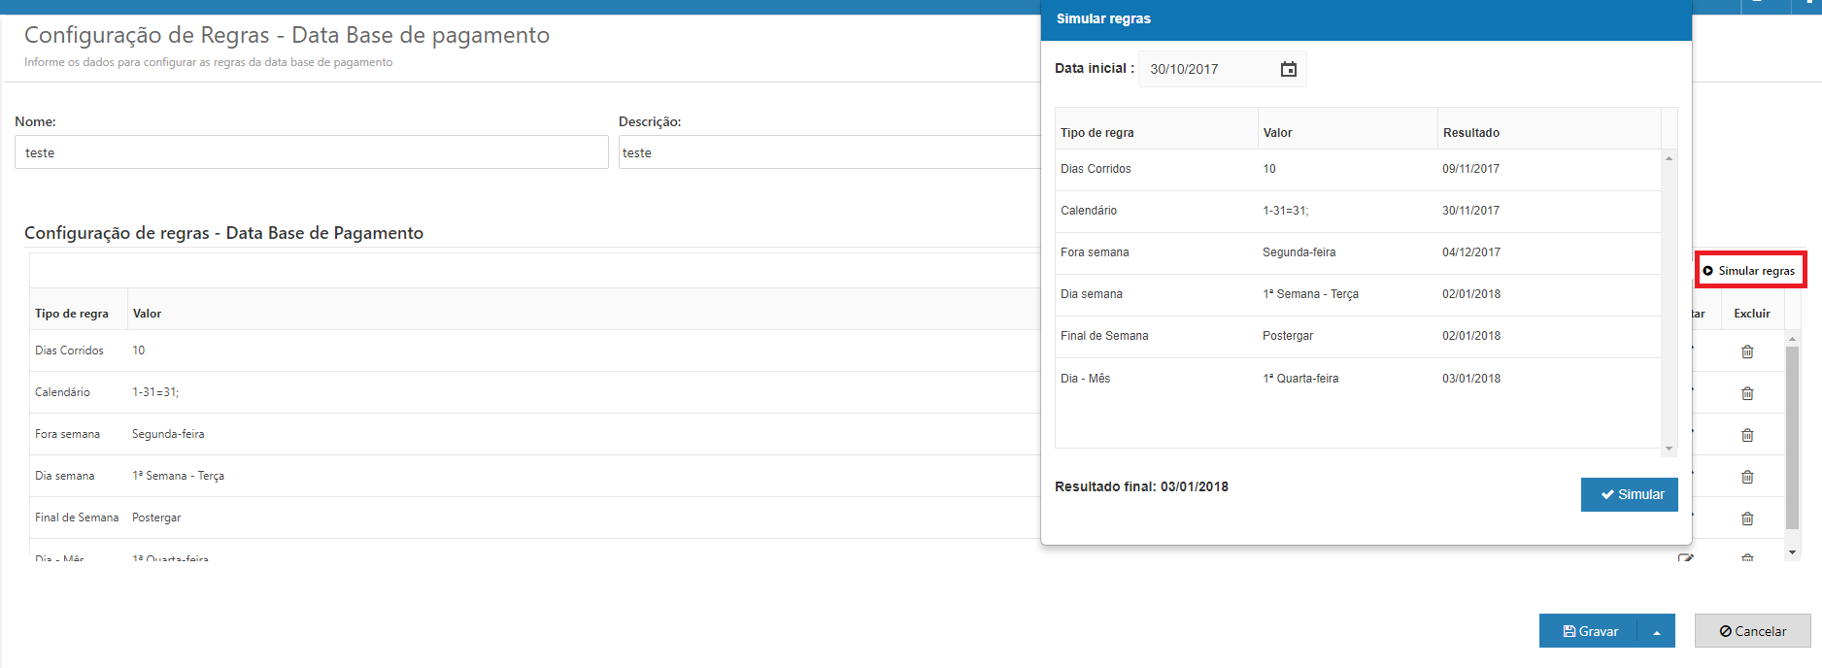
Task: Sort by Tipo de regra in main table
Action: click(72, 314)
